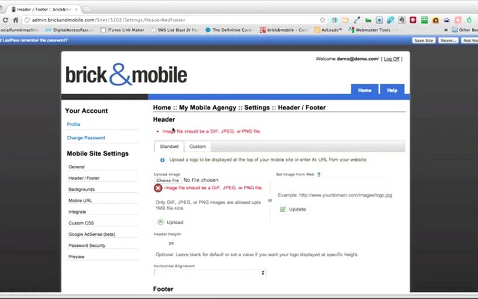Click the Log Off link
The image size is (478, 299).
click(x=391, y=59)
